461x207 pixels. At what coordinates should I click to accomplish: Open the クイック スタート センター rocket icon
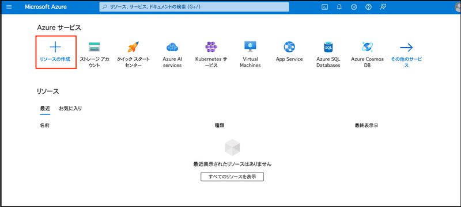133,47
